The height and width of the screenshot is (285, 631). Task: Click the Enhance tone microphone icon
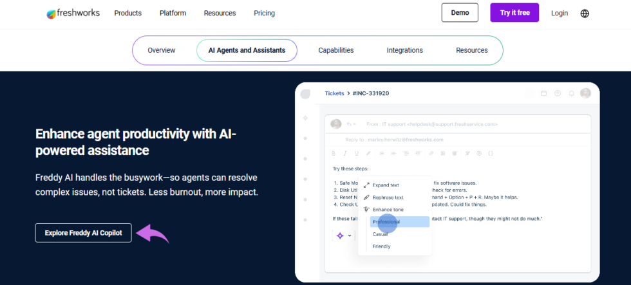tap(366, 210)
